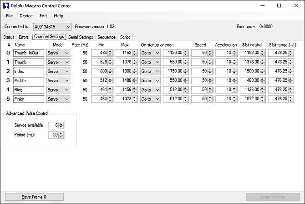Open Mode dropdown for Thumb channel
Image resolution: width=305 pixels, height=204 pixels.
coord(58,62)
